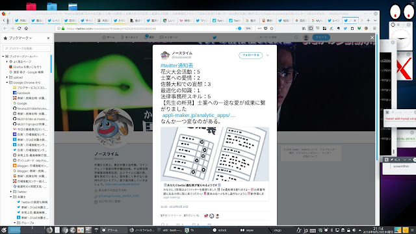416x234 pixels.
Task: Click the notebook illustration card image
Action: pyautogui.click(x=214, y=154)
